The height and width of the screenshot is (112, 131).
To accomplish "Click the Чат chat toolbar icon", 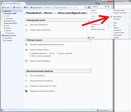I will pos(26,7).
